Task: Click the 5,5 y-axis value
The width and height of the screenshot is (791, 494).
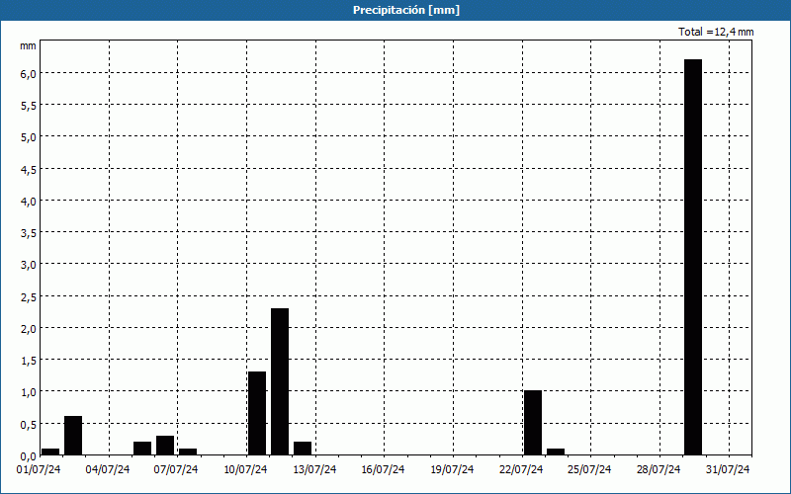Action: tap(29, 106)
